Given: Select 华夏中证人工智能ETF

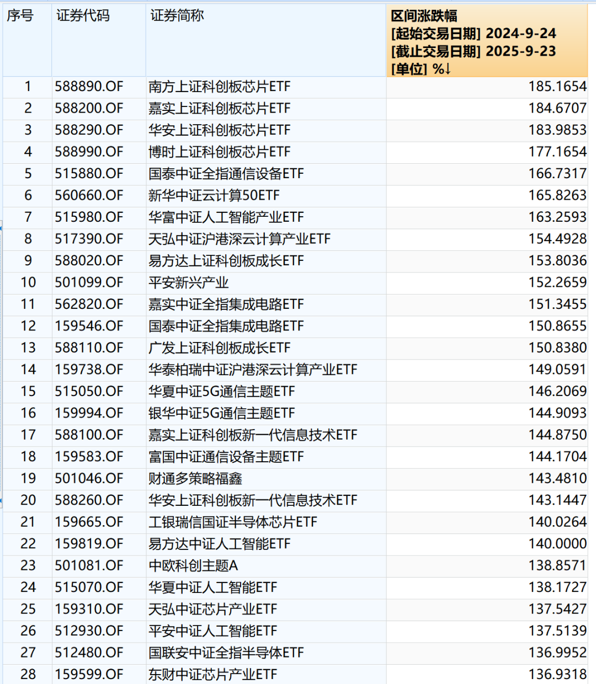Looking at the screenshot, I should tap(212, 587).
